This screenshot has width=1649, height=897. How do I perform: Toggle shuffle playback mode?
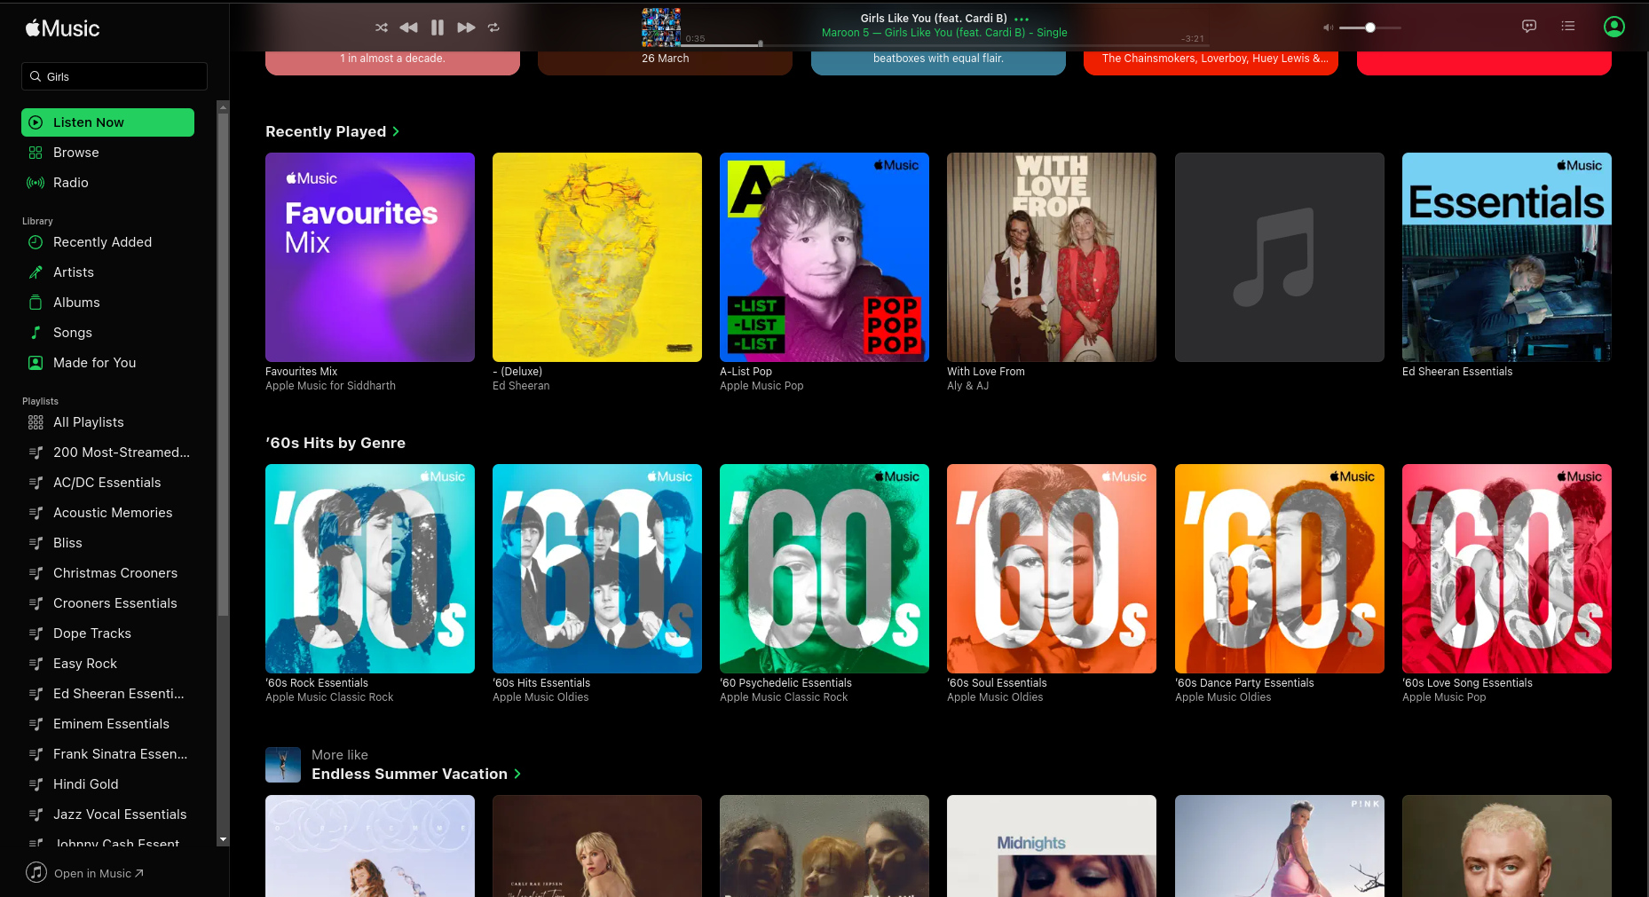[x=381, y=28]
